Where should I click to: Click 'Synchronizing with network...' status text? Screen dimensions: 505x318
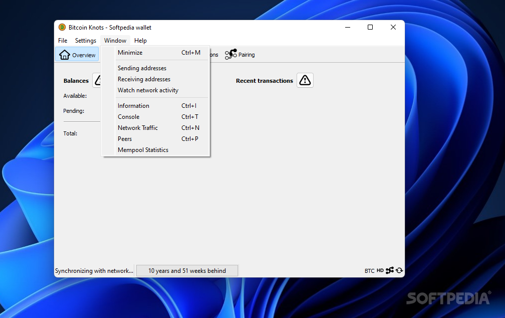(x=94, y=270)
